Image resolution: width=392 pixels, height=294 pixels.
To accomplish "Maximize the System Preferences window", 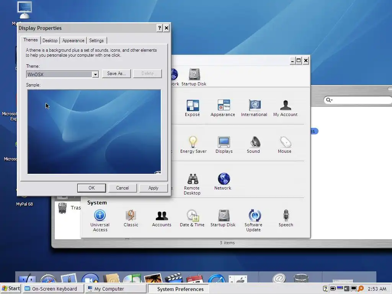I will [299, 60].
